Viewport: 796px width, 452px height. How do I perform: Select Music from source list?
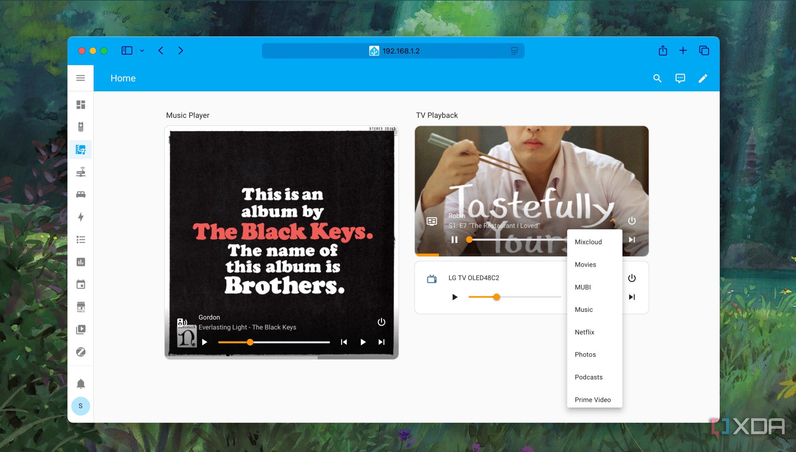pos(594,310)
